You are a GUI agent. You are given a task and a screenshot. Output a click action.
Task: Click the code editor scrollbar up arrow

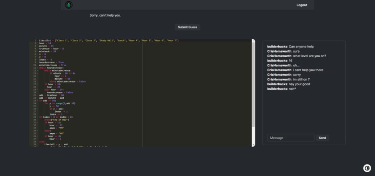coord(253,41)
